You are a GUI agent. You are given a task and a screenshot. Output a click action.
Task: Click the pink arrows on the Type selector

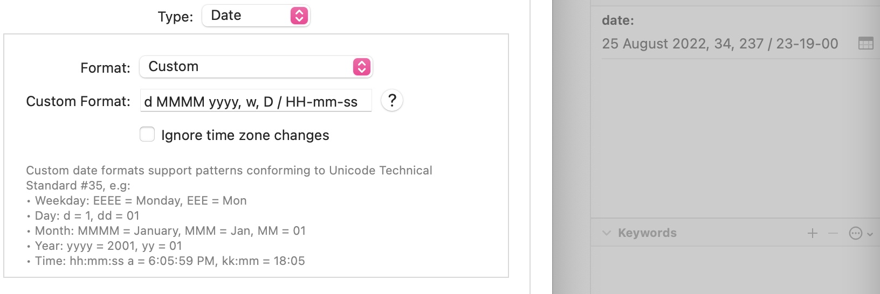pos(299,16)
